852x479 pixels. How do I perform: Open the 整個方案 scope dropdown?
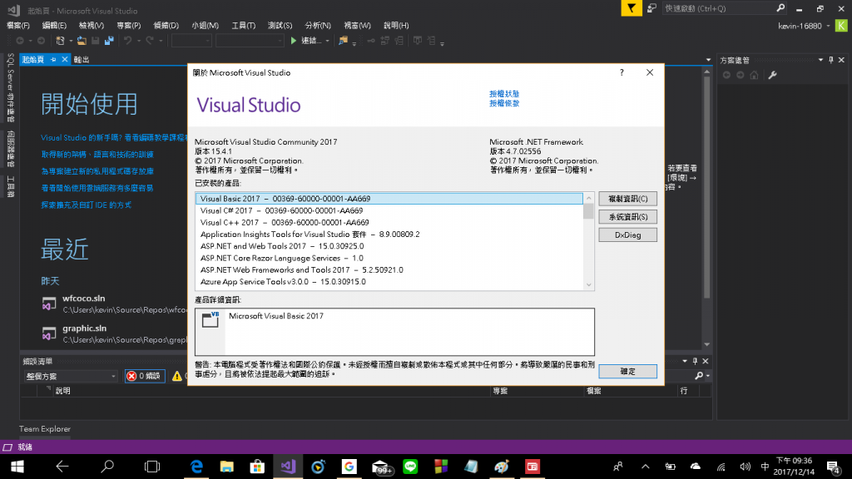click(71, 376)
